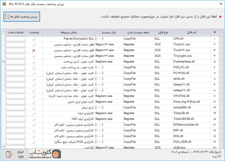Click the install action box for TinyX64.ocx
The image size is (225, 161).
tap(16, 51)
